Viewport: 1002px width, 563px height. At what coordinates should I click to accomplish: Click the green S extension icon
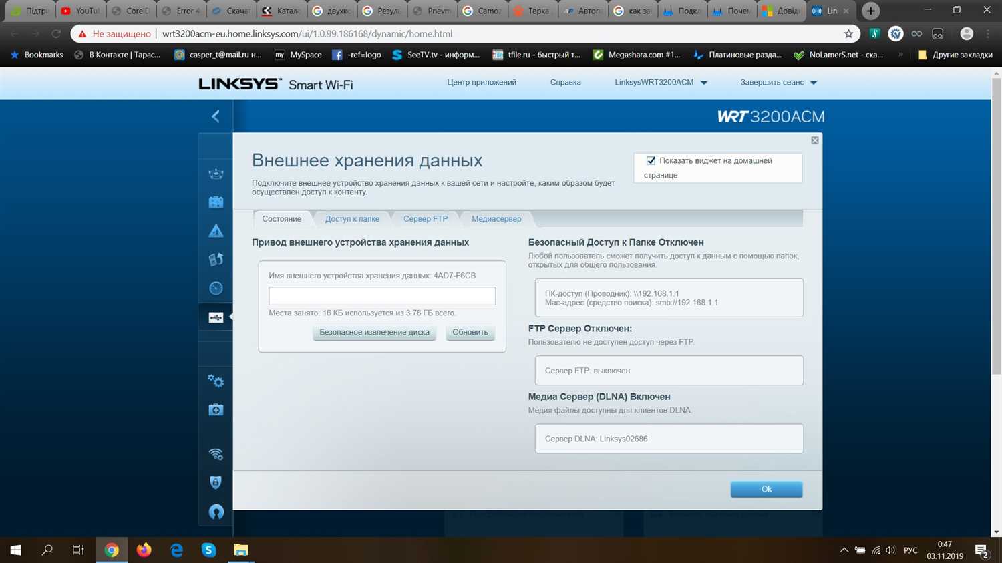pyautogui.click(x=874, y=33)
